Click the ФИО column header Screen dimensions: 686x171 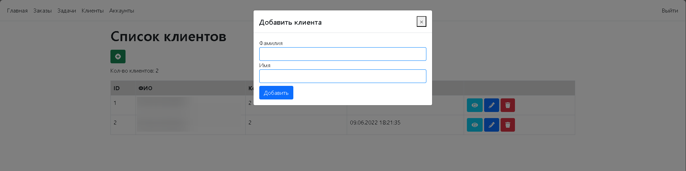coord(145,88)
